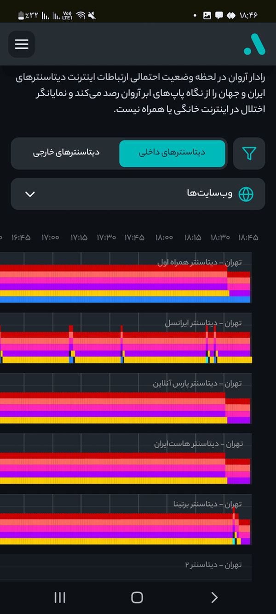
Task: Select the 17:15 time label
Action: [79, 238]
